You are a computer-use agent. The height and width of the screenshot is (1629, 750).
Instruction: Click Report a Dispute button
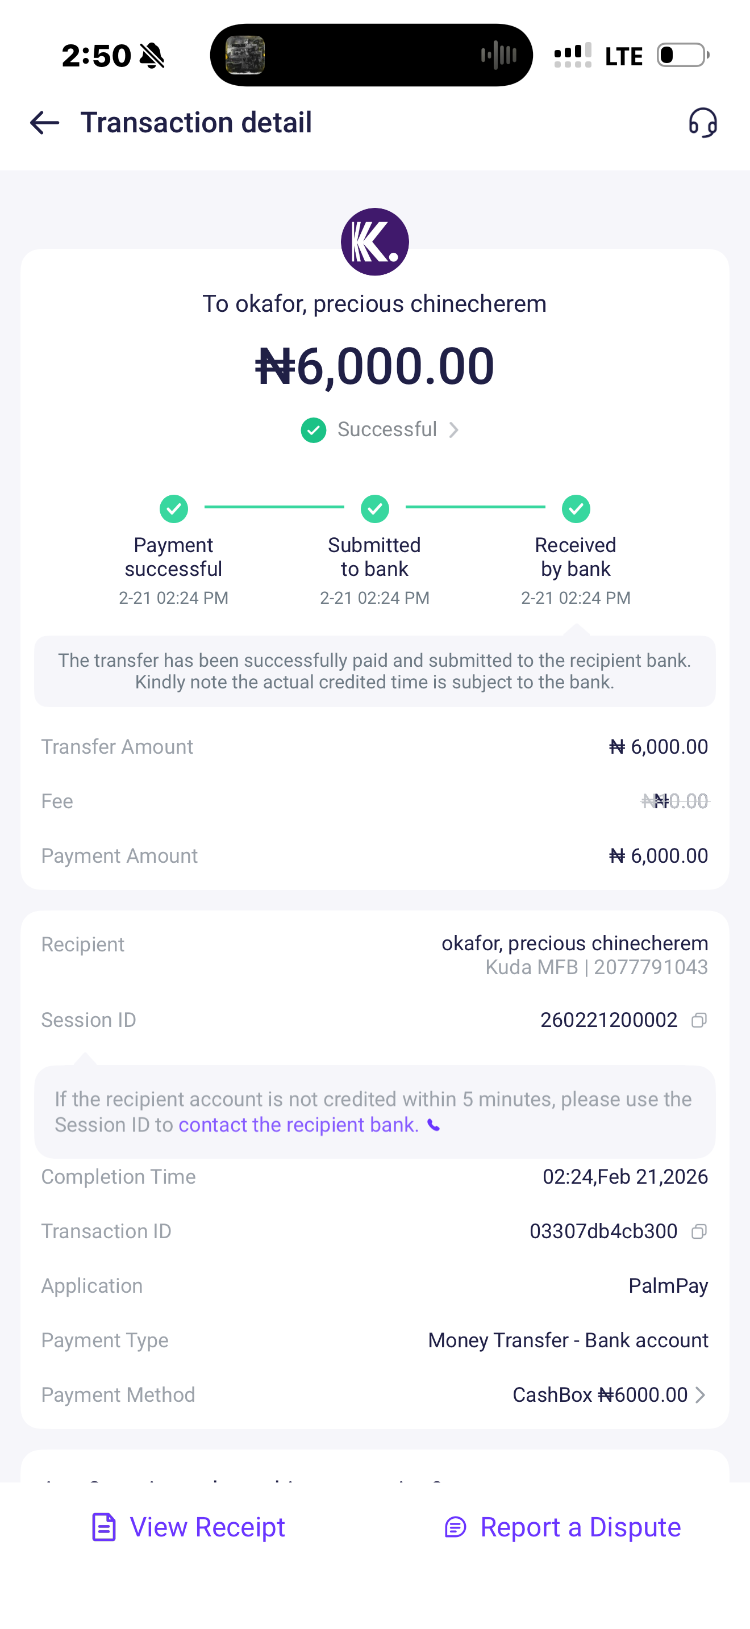pos(562,1527)
